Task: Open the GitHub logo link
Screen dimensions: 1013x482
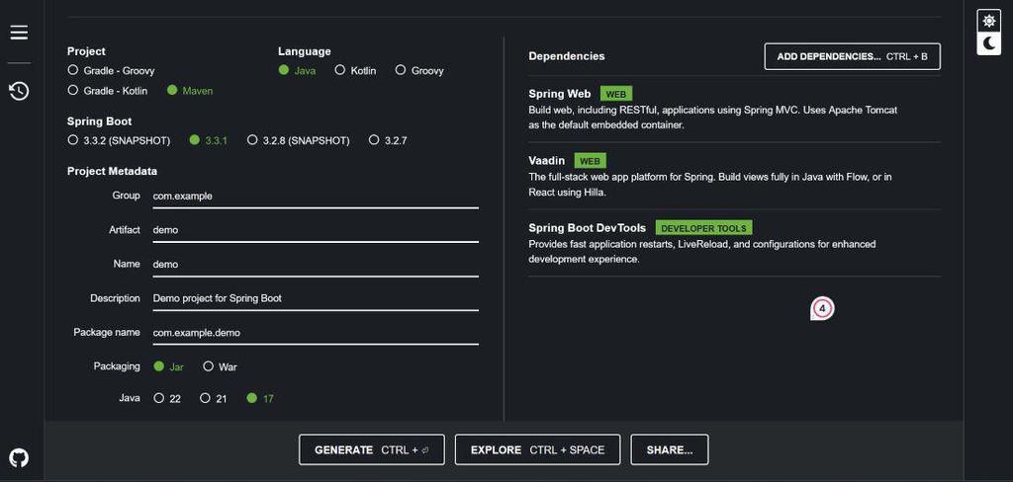Action: [x=20, y=458]
